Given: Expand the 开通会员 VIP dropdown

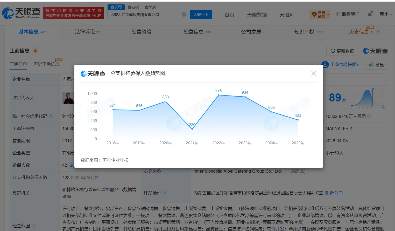Looking at the screenshot, I should point(320,15).
